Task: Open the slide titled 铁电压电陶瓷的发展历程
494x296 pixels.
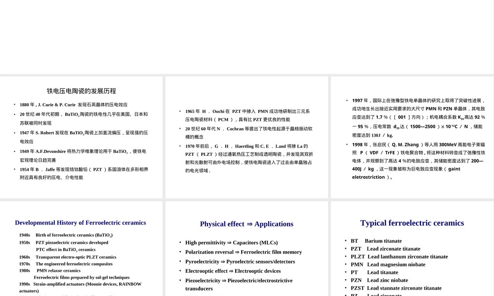Action: pos(82,137)
